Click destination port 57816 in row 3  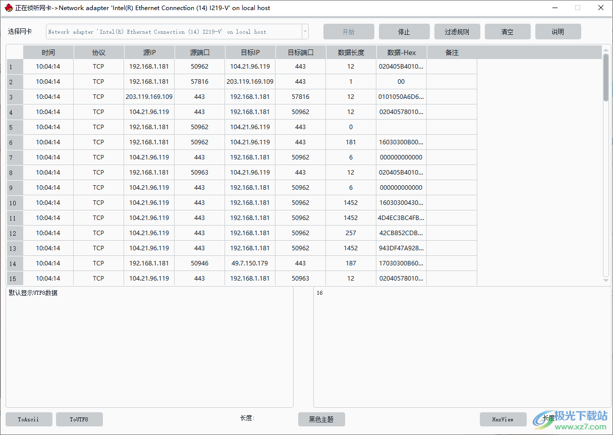[301, 97]
